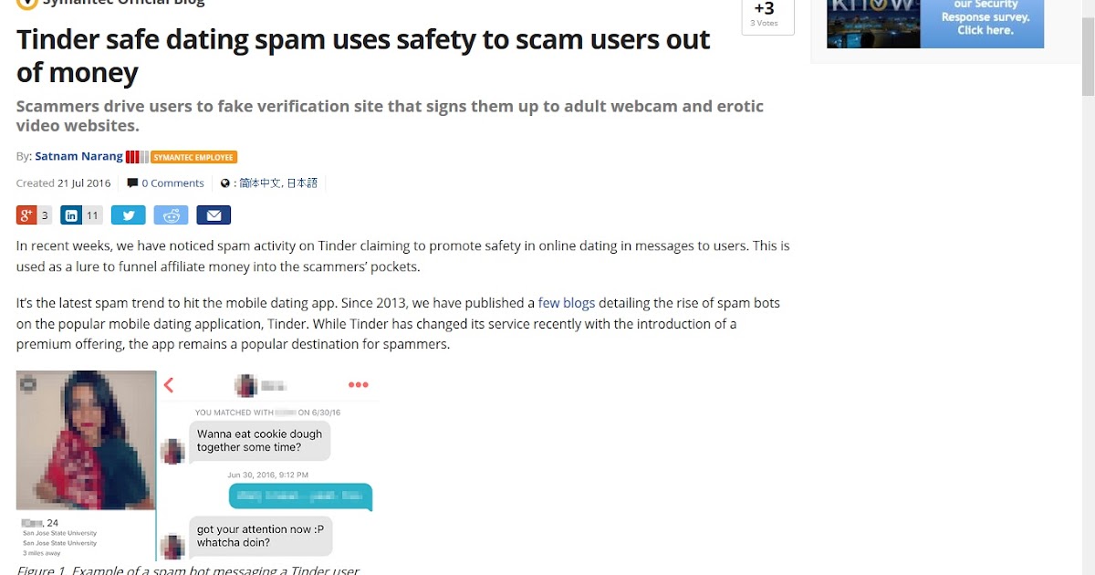Screen dimensions: 1095x575
Task: Click the Symantec Employee badge
Action: coord(193,157)
